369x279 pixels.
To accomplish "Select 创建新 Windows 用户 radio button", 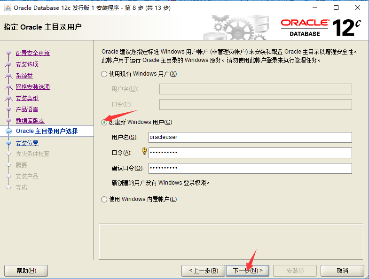I will 104,122.
